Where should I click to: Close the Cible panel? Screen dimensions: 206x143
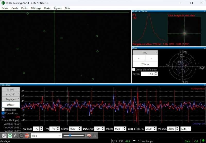pyautogui.click(x=205, y=48)
